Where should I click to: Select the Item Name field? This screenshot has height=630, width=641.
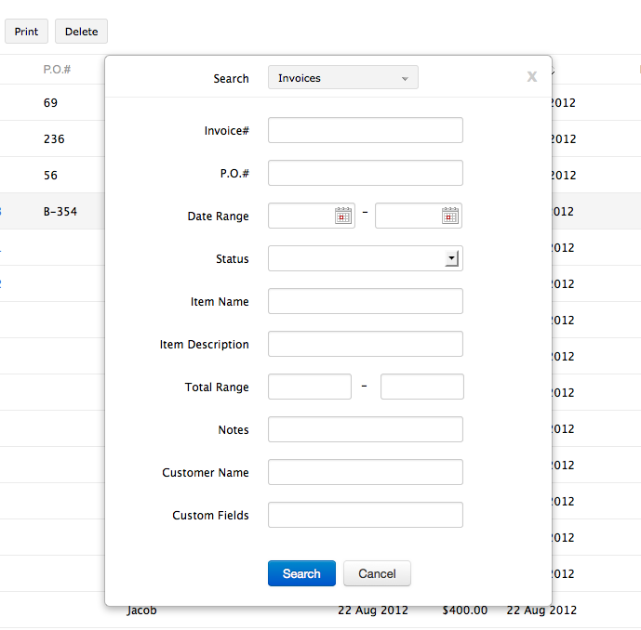click(365, 301)
